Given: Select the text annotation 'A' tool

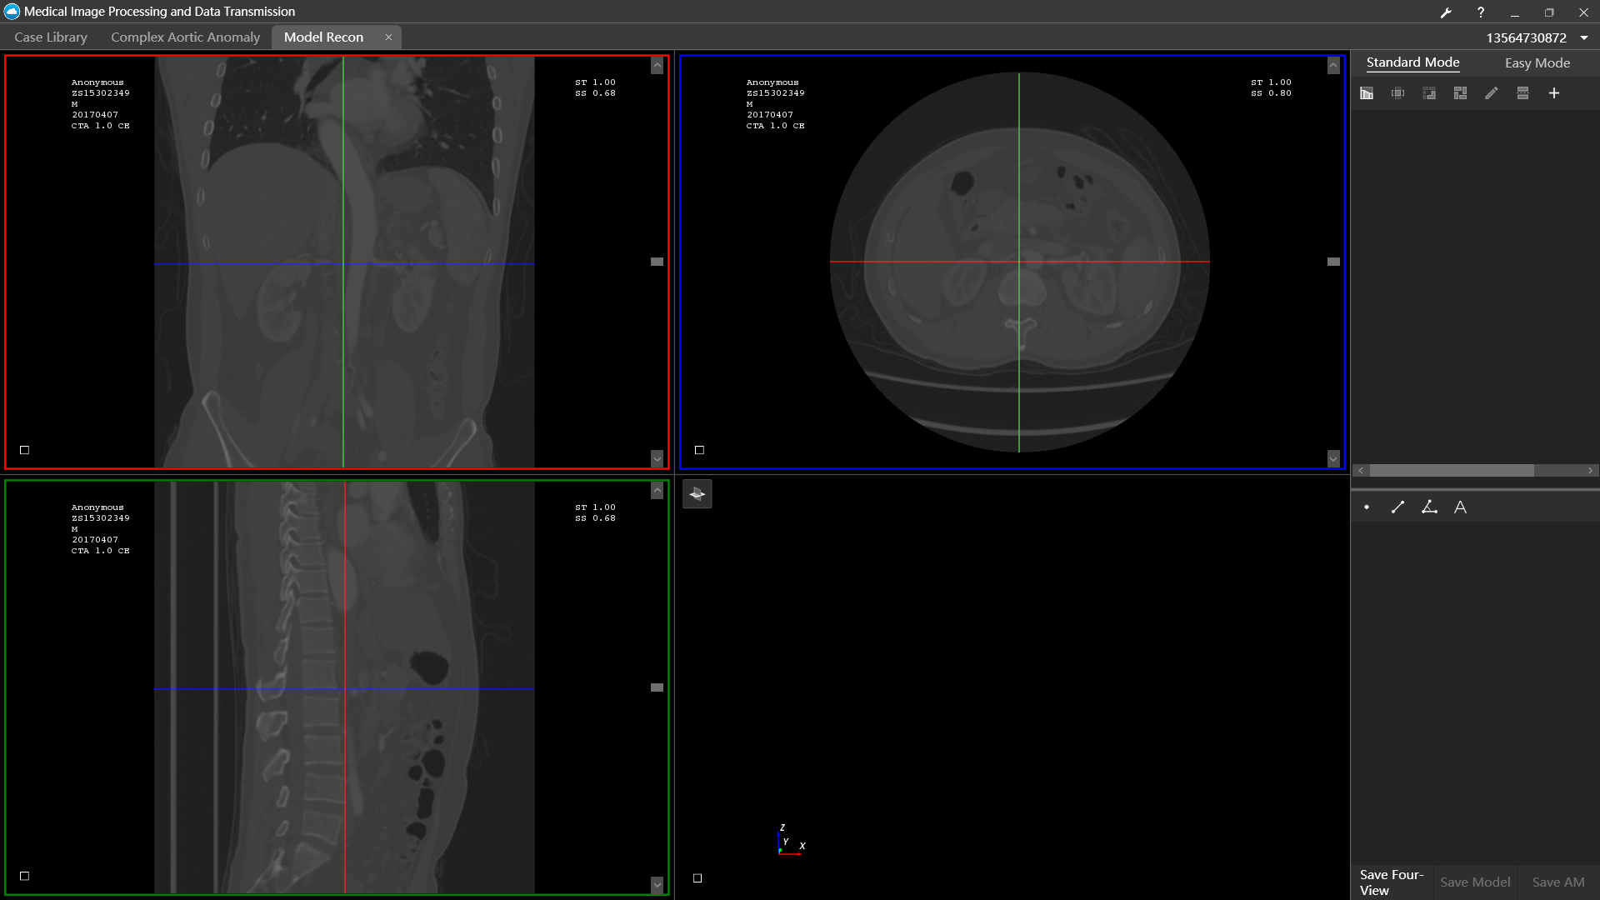Looking at the screenshot, I should (1460, 507).
